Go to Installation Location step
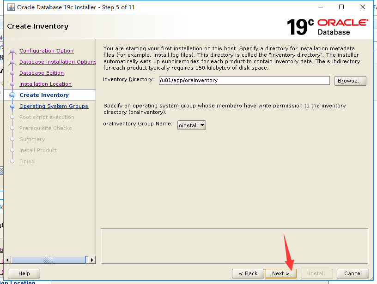 (x=45, y=84)
